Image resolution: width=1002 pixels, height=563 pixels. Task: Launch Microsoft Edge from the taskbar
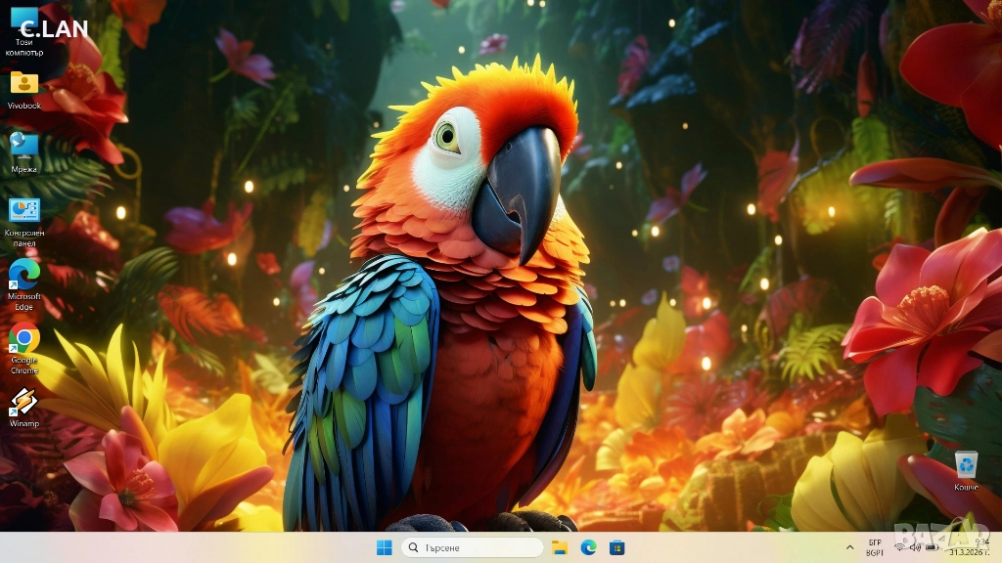pos(588,547)
